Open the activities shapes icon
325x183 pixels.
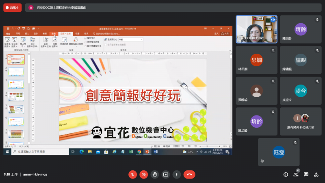click(316, 174)
